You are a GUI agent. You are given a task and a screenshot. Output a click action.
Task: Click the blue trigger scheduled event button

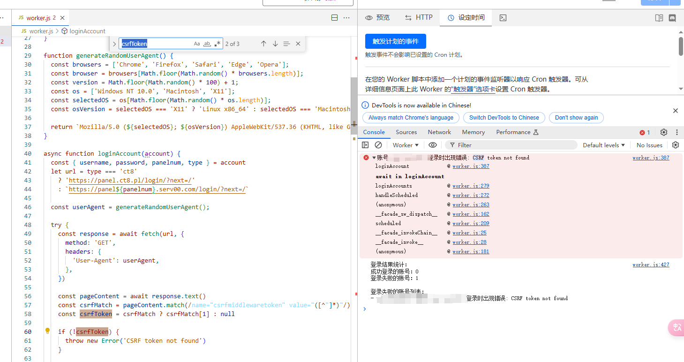point(395,41)
